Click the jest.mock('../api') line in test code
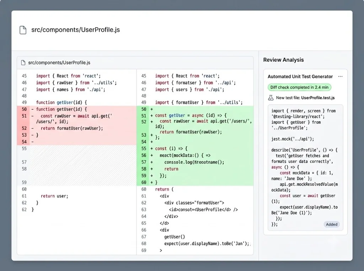The height and width of the screenshot is (271, 364). [x=293, y=139]
